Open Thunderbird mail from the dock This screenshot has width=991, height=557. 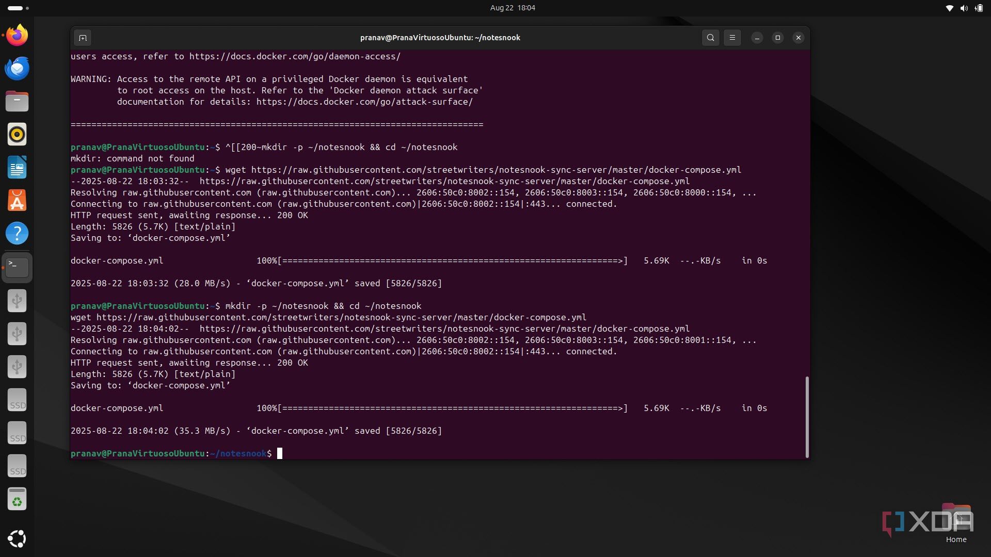pyautogui.click(x=17, y=68)
